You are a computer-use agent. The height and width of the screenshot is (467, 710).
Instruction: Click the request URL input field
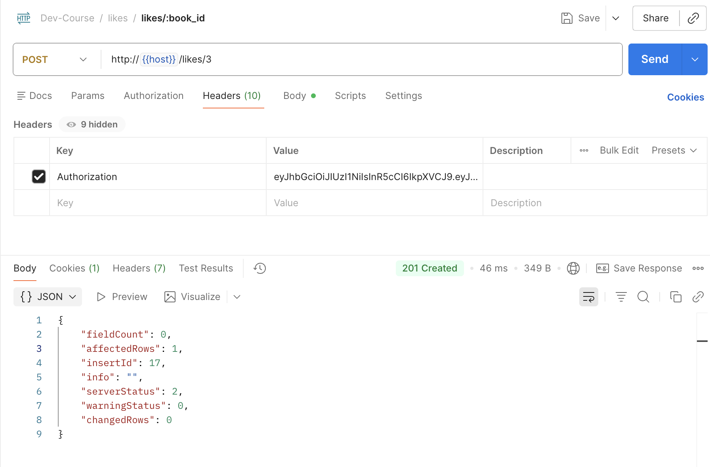[357, 59]
